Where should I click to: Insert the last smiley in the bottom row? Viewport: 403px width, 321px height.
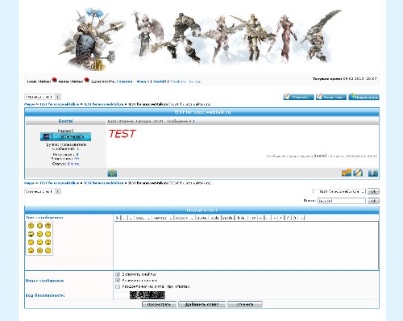click(x=48, y=251)
